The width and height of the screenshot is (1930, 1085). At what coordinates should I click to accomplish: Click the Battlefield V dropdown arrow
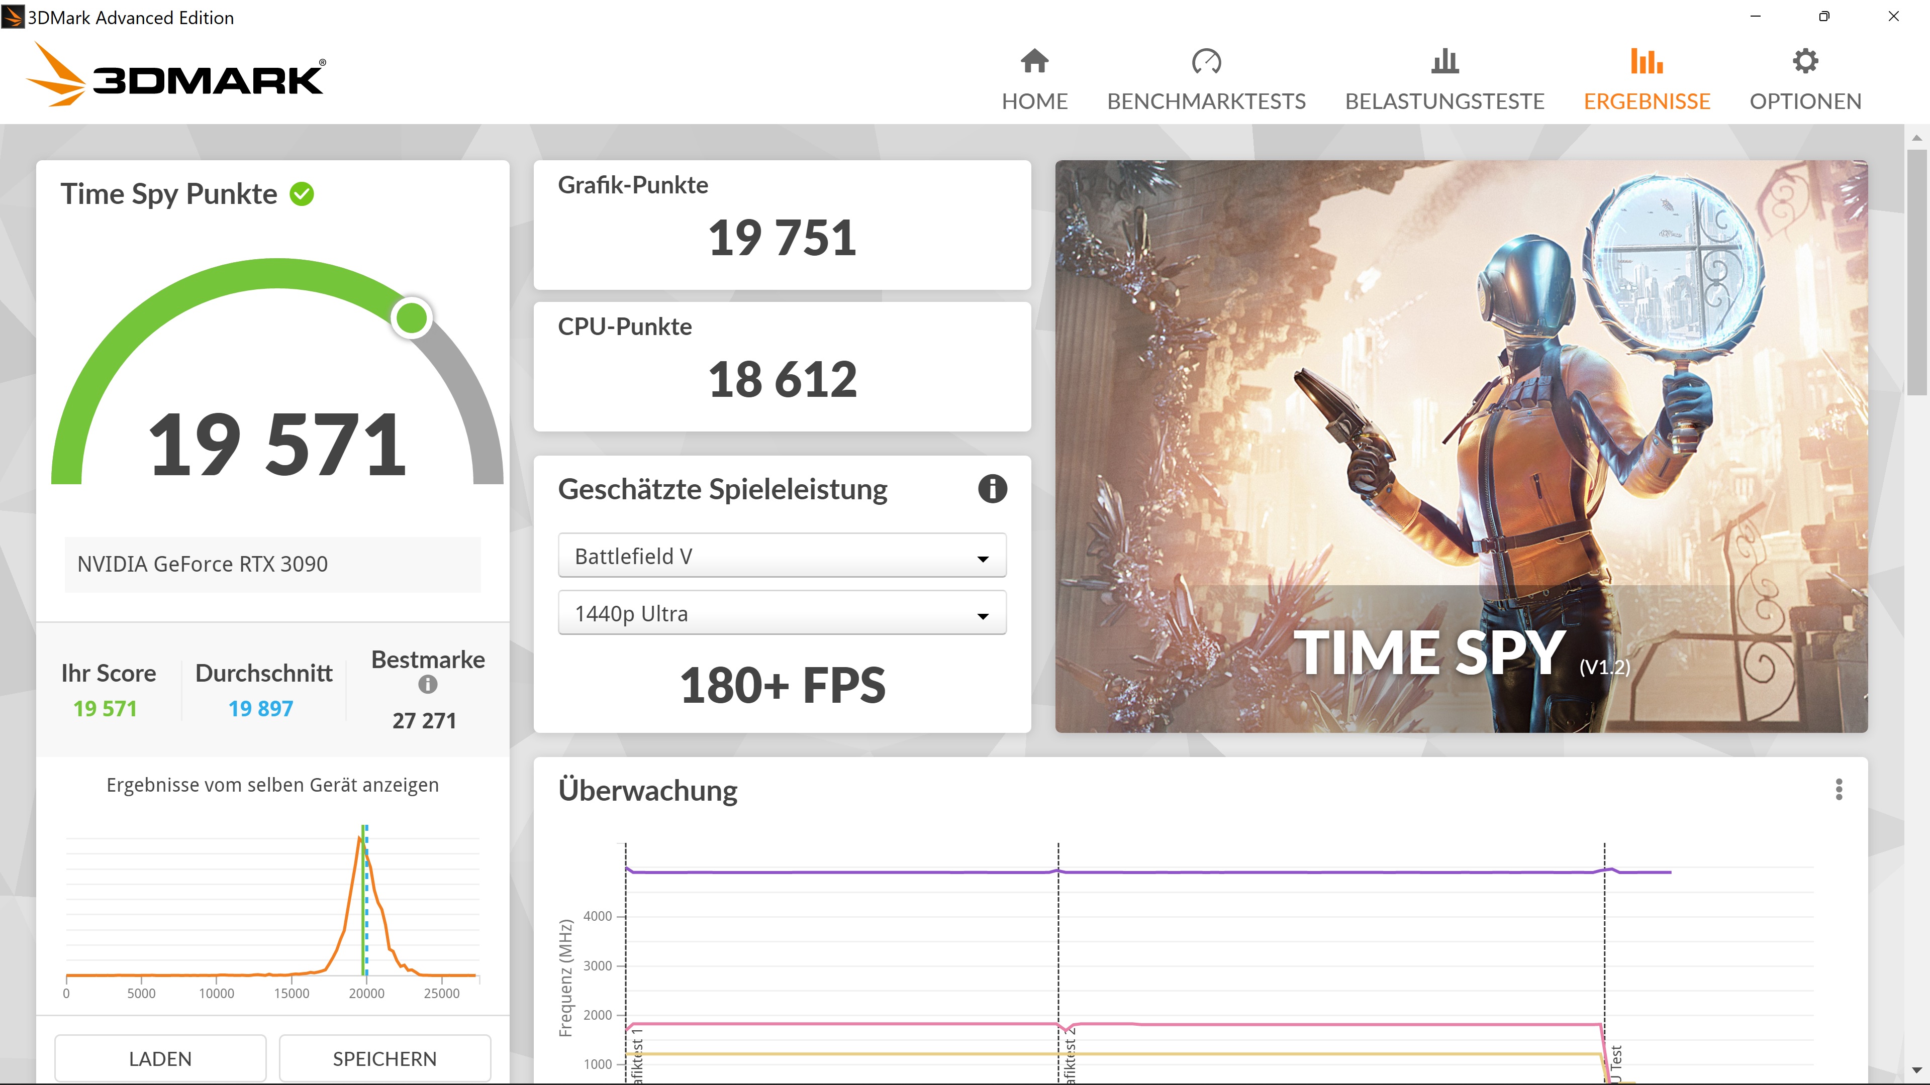pos(983,559)
